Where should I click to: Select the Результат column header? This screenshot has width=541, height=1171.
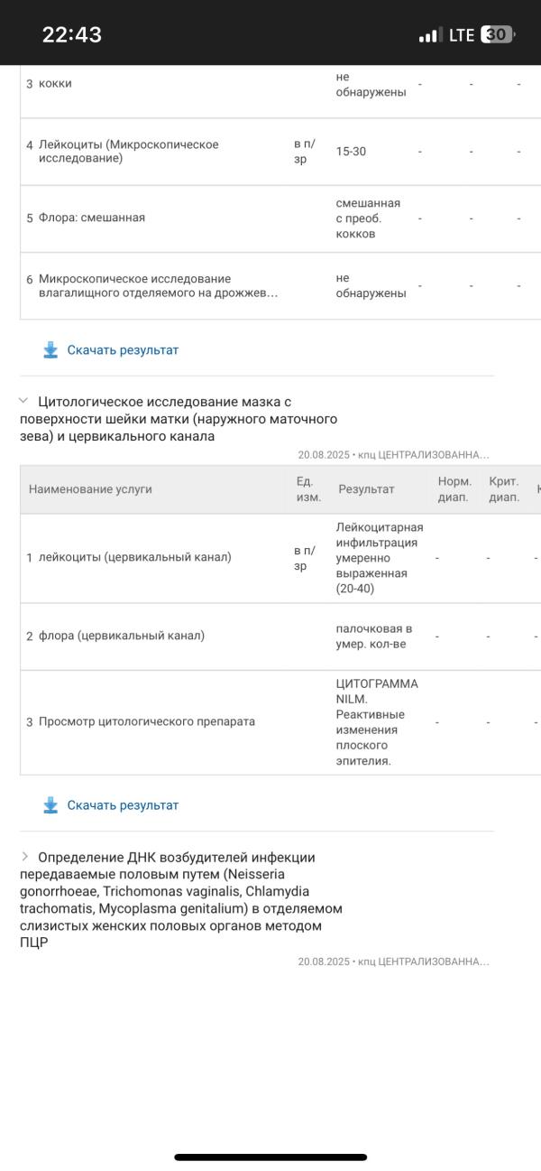tap(366, 489)
